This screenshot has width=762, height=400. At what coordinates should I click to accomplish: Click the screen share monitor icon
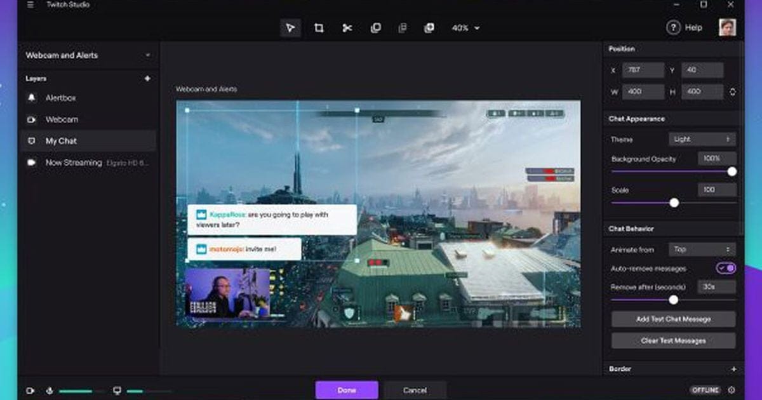click(x=117, y=391)
